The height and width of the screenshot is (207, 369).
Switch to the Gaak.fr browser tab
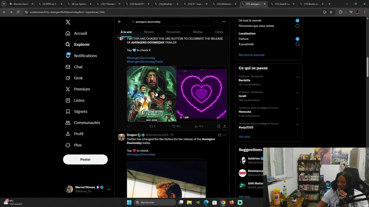coord(282,4)
